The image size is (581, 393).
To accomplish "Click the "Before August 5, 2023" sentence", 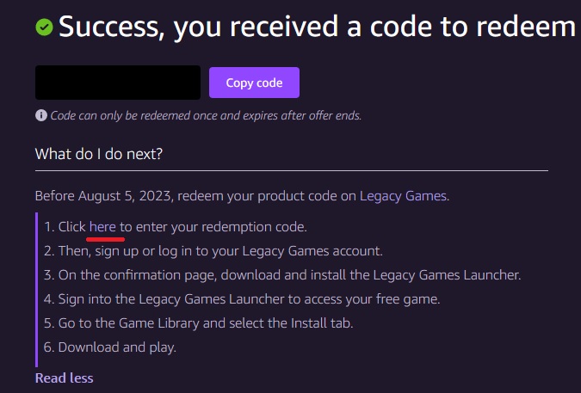I will (x=242, y=196).
